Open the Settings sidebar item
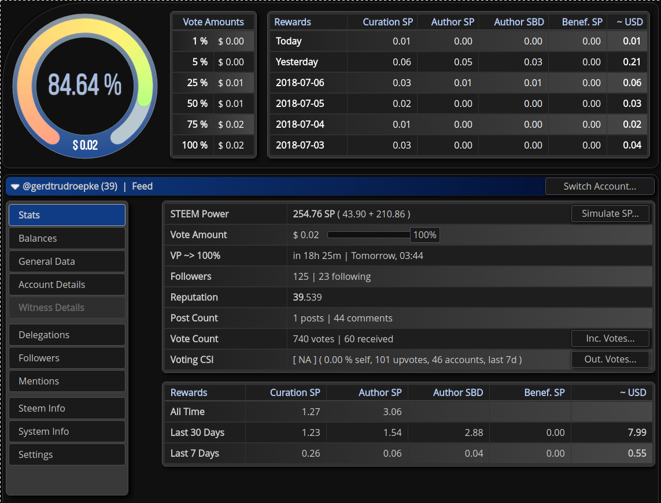 (67, 454)
